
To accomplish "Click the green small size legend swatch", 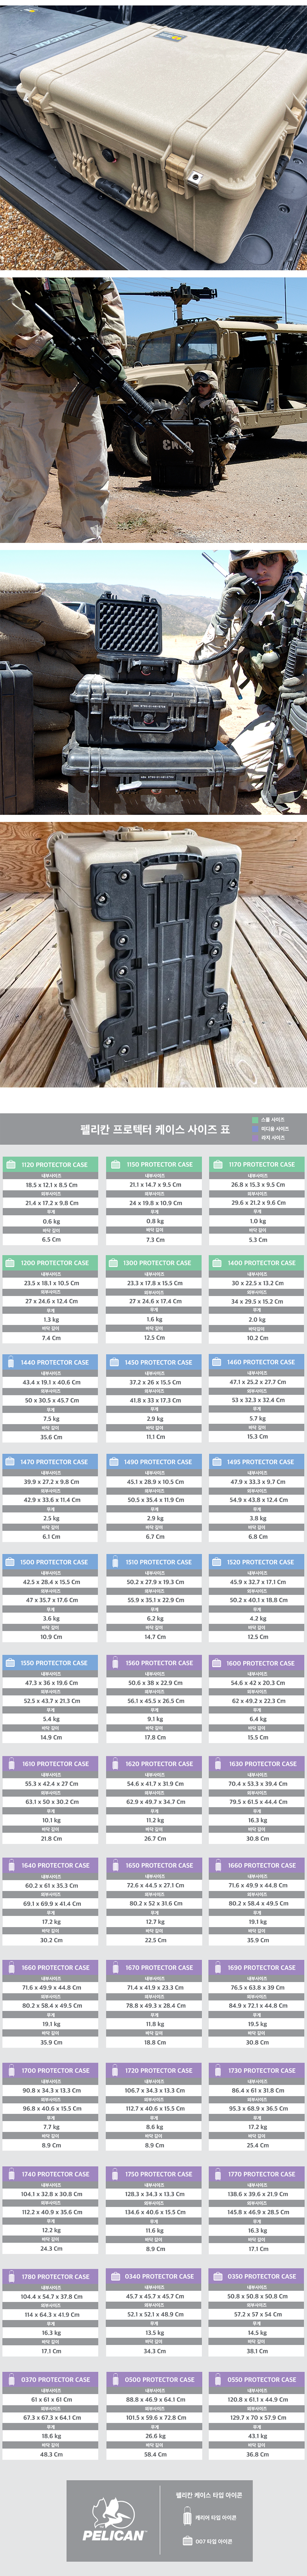I will pos(254,1120).
